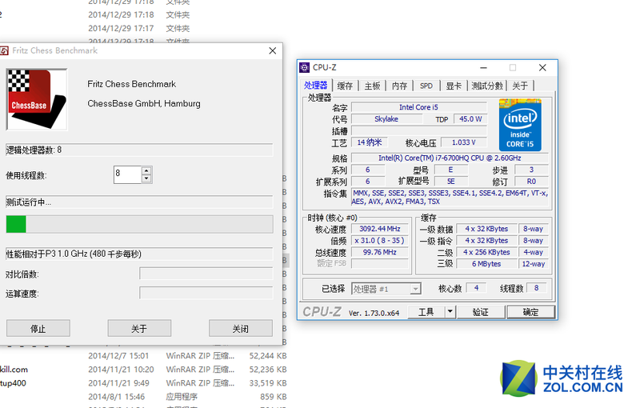Close the CPU-Z window
The width and height of the screenshot is (640, 408).
pyautogui.click(x=542, y=67)
